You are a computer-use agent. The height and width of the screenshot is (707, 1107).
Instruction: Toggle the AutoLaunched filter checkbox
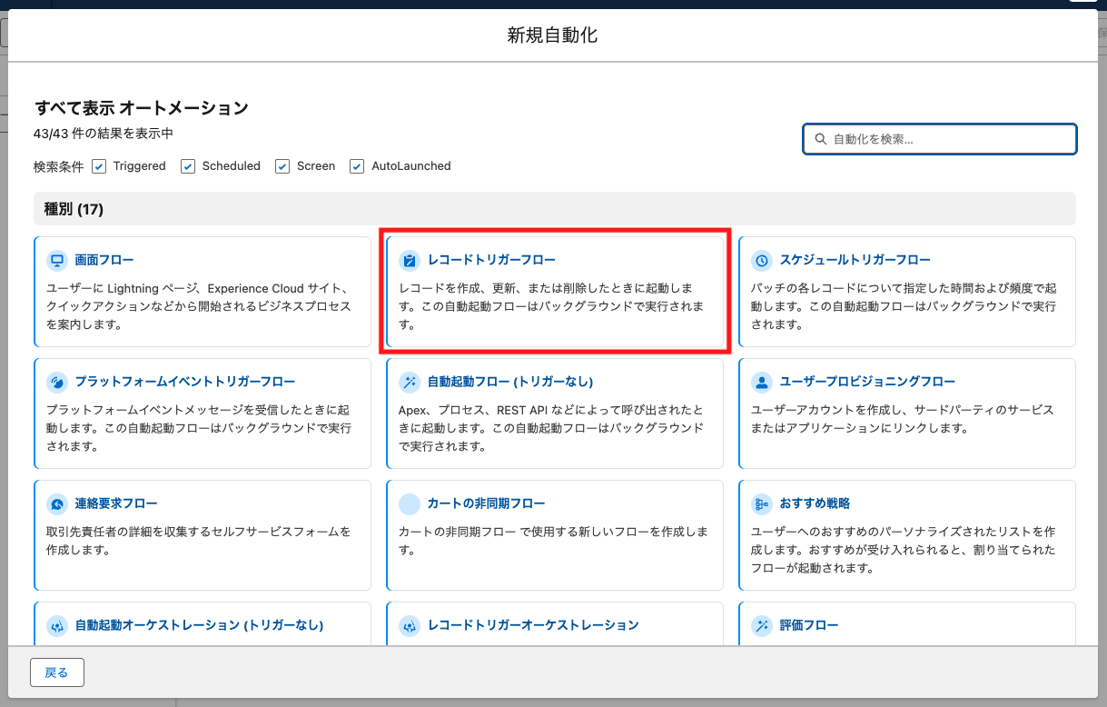click(357, 166)
